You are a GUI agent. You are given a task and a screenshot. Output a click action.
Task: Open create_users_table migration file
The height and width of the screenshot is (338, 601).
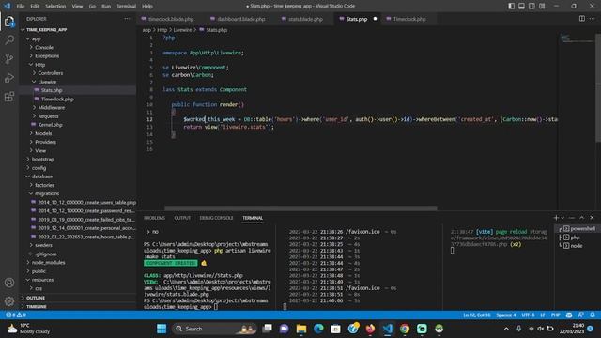[x=86, y=203]
